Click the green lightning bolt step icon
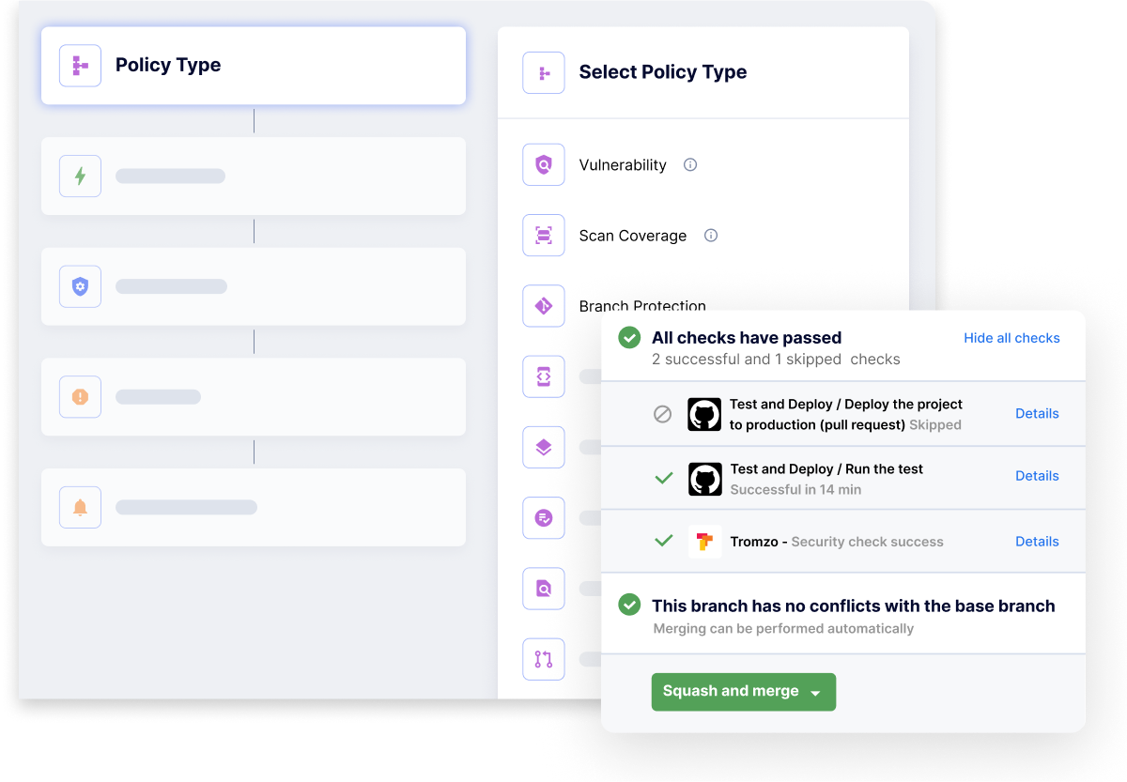This screenshot has width=1127, height=782. (x=80, y=176)
